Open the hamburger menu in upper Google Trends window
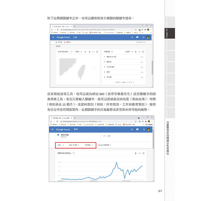This screenshot has width=201, height=201. point(53,38)
